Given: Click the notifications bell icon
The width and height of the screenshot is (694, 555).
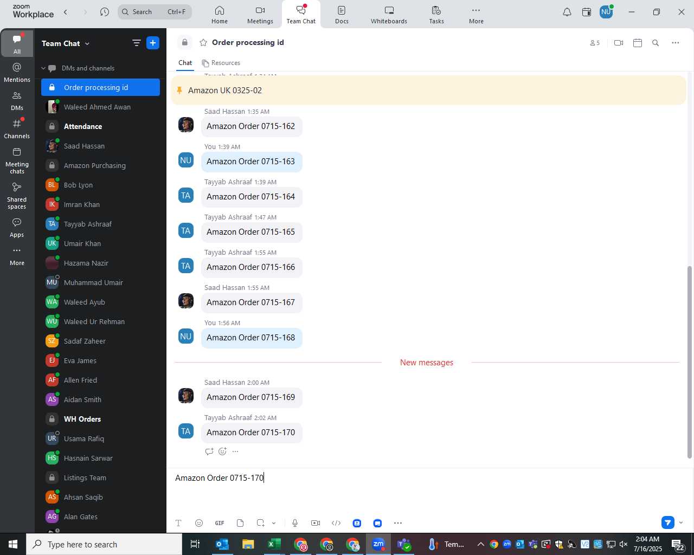Looking at the screenshot, I should pos(567,12).
